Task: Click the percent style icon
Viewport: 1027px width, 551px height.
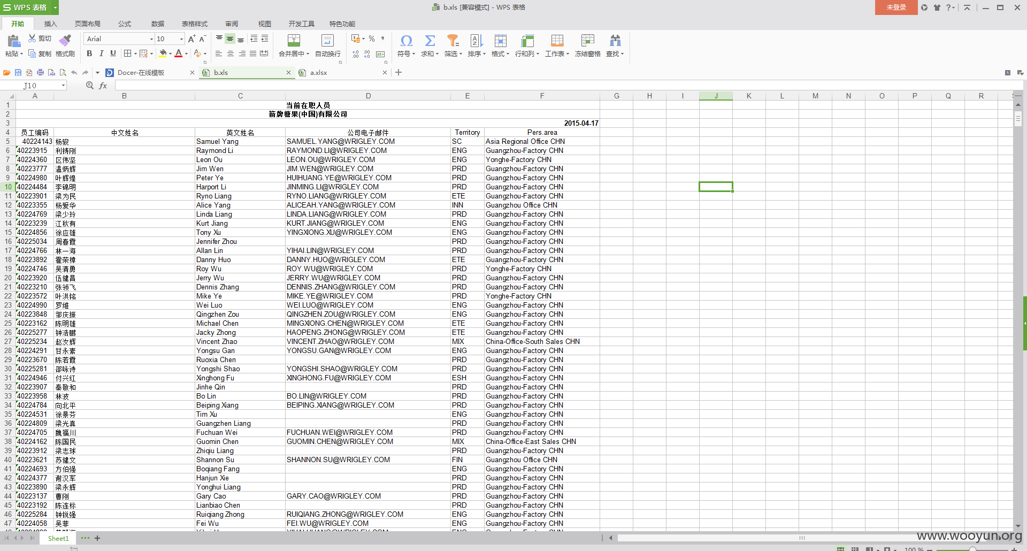Action: (372, 39)
